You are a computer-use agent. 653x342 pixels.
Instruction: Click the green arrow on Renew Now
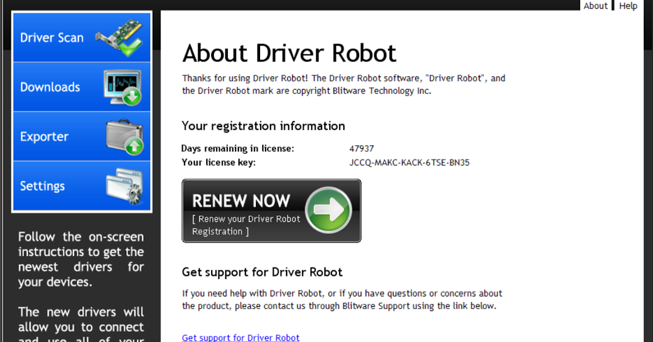click(328, 210)
